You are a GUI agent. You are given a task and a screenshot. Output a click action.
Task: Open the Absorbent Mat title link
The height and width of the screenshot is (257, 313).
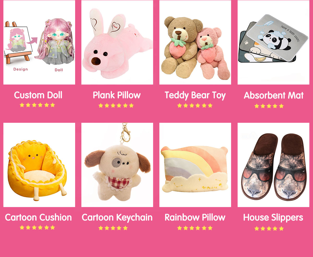274,95
